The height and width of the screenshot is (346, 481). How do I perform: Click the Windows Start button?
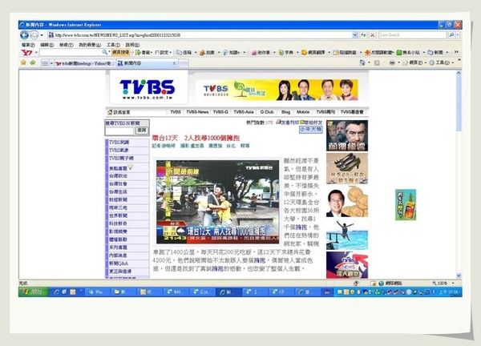[x=34, y=292]
